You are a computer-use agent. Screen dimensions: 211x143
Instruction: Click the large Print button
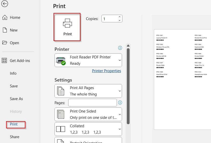click(67, 28)
